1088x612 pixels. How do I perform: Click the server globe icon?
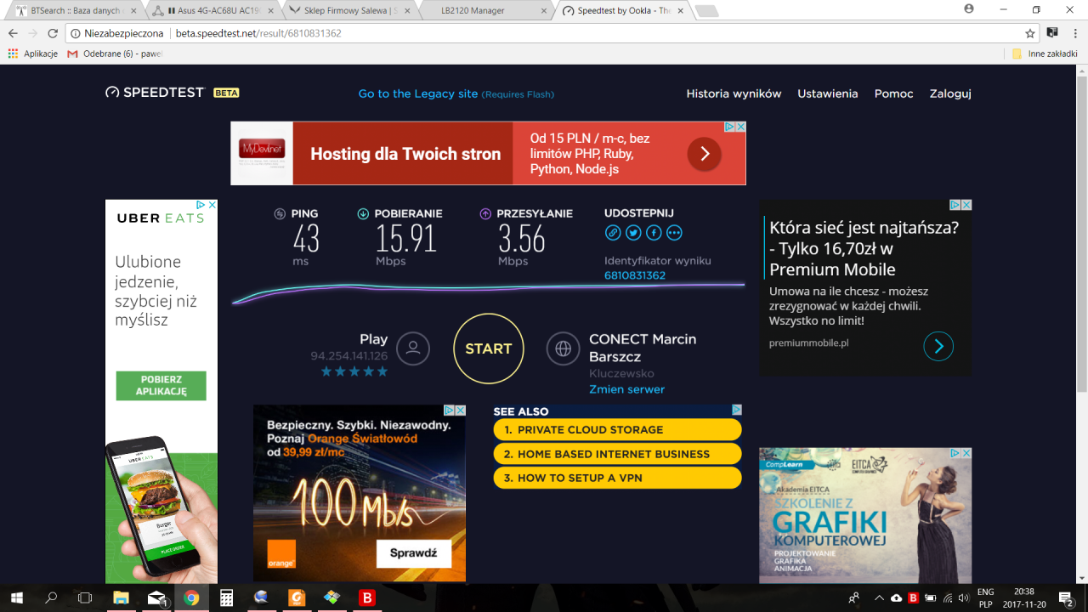[x=563, y=348]
